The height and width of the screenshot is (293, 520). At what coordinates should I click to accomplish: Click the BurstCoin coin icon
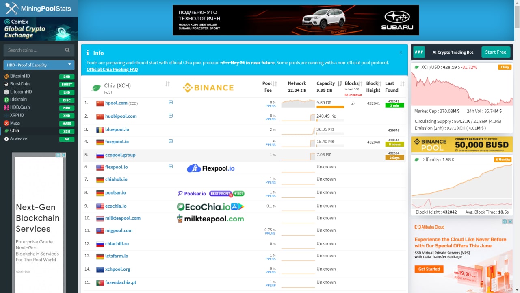tap(6, 84)
